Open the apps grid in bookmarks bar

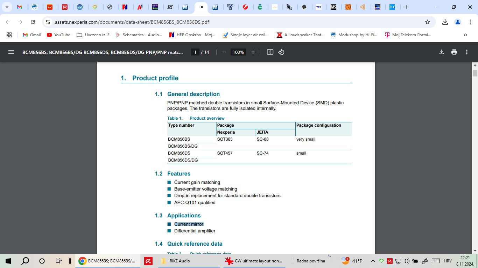click(9, 35)
